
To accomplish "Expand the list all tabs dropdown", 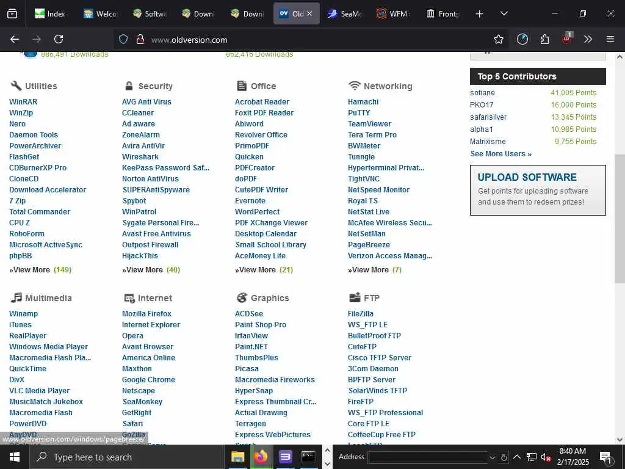I will (504, 14).
